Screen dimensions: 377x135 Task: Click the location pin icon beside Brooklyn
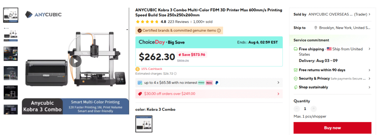click(316, 28)
